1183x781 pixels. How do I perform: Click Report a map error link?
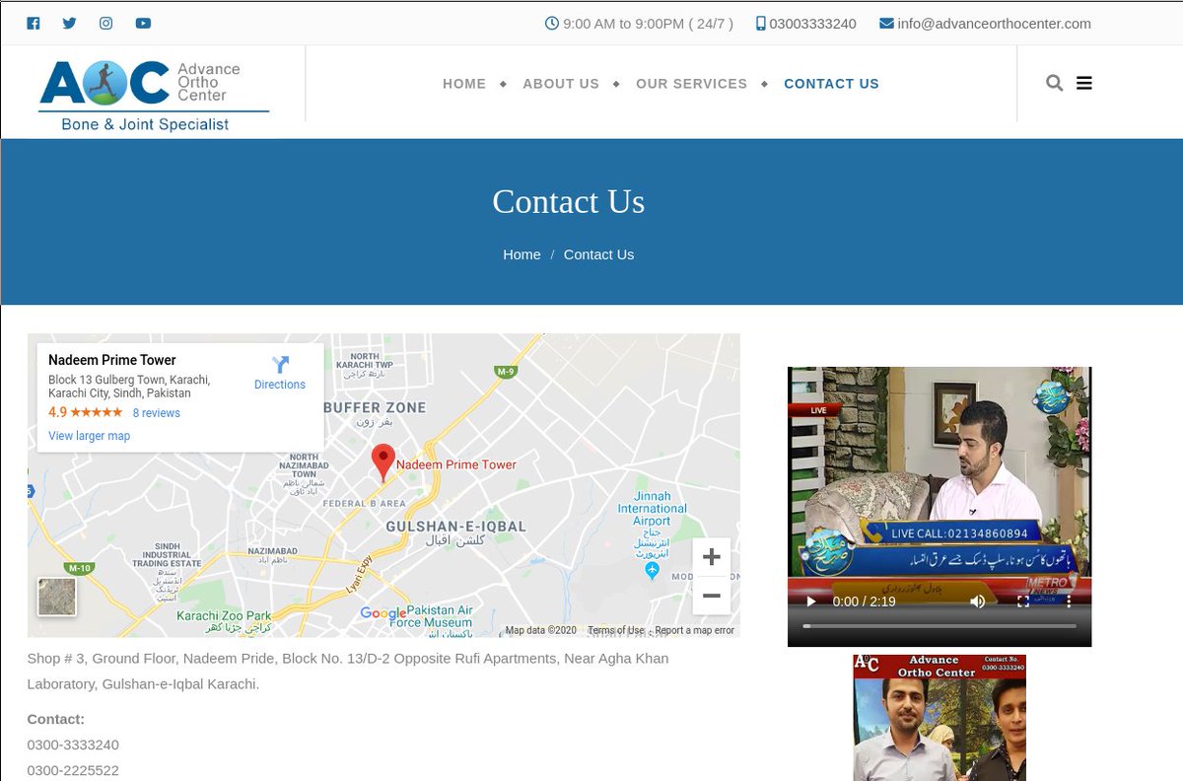[x=694, y=630]
